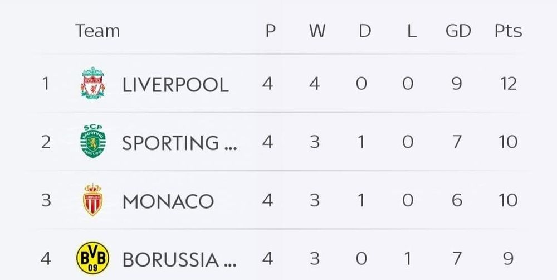Screen dimensions: 557x280
Task: Click the D (draws) column header
Action: click(x=364, y=31)
